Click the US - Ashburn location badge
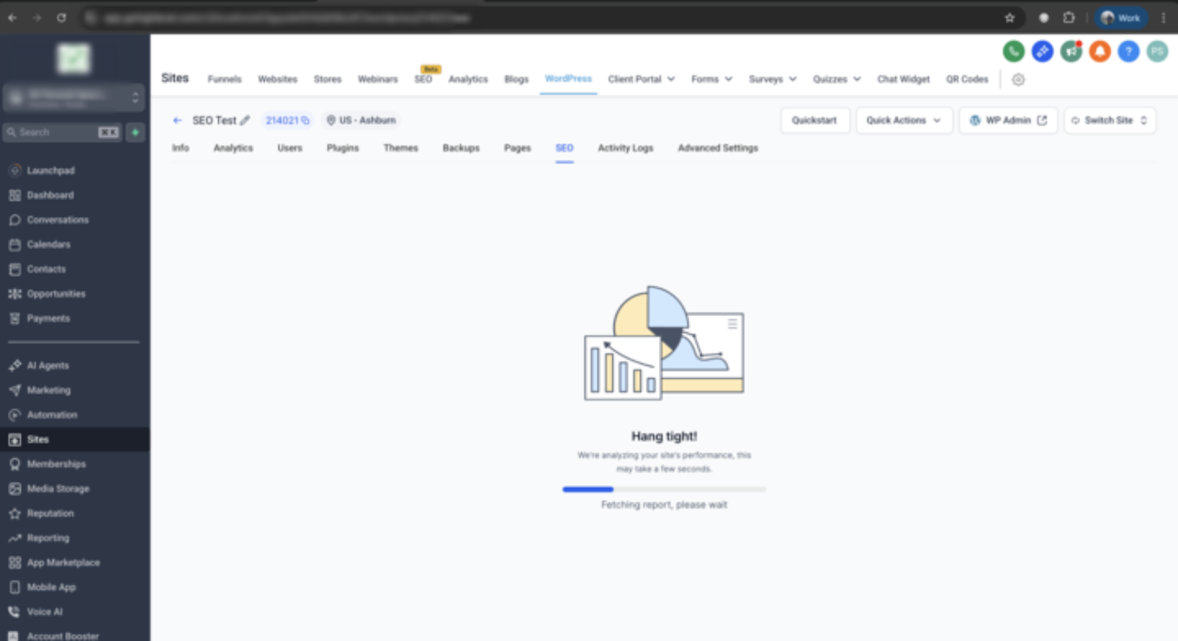Screen dimensions: 1178x641 361,120
